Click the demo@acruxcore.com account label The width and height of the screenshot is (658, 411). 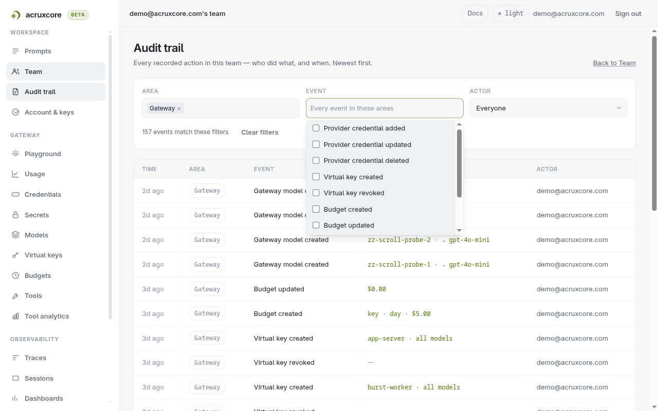tap(569, 13)
